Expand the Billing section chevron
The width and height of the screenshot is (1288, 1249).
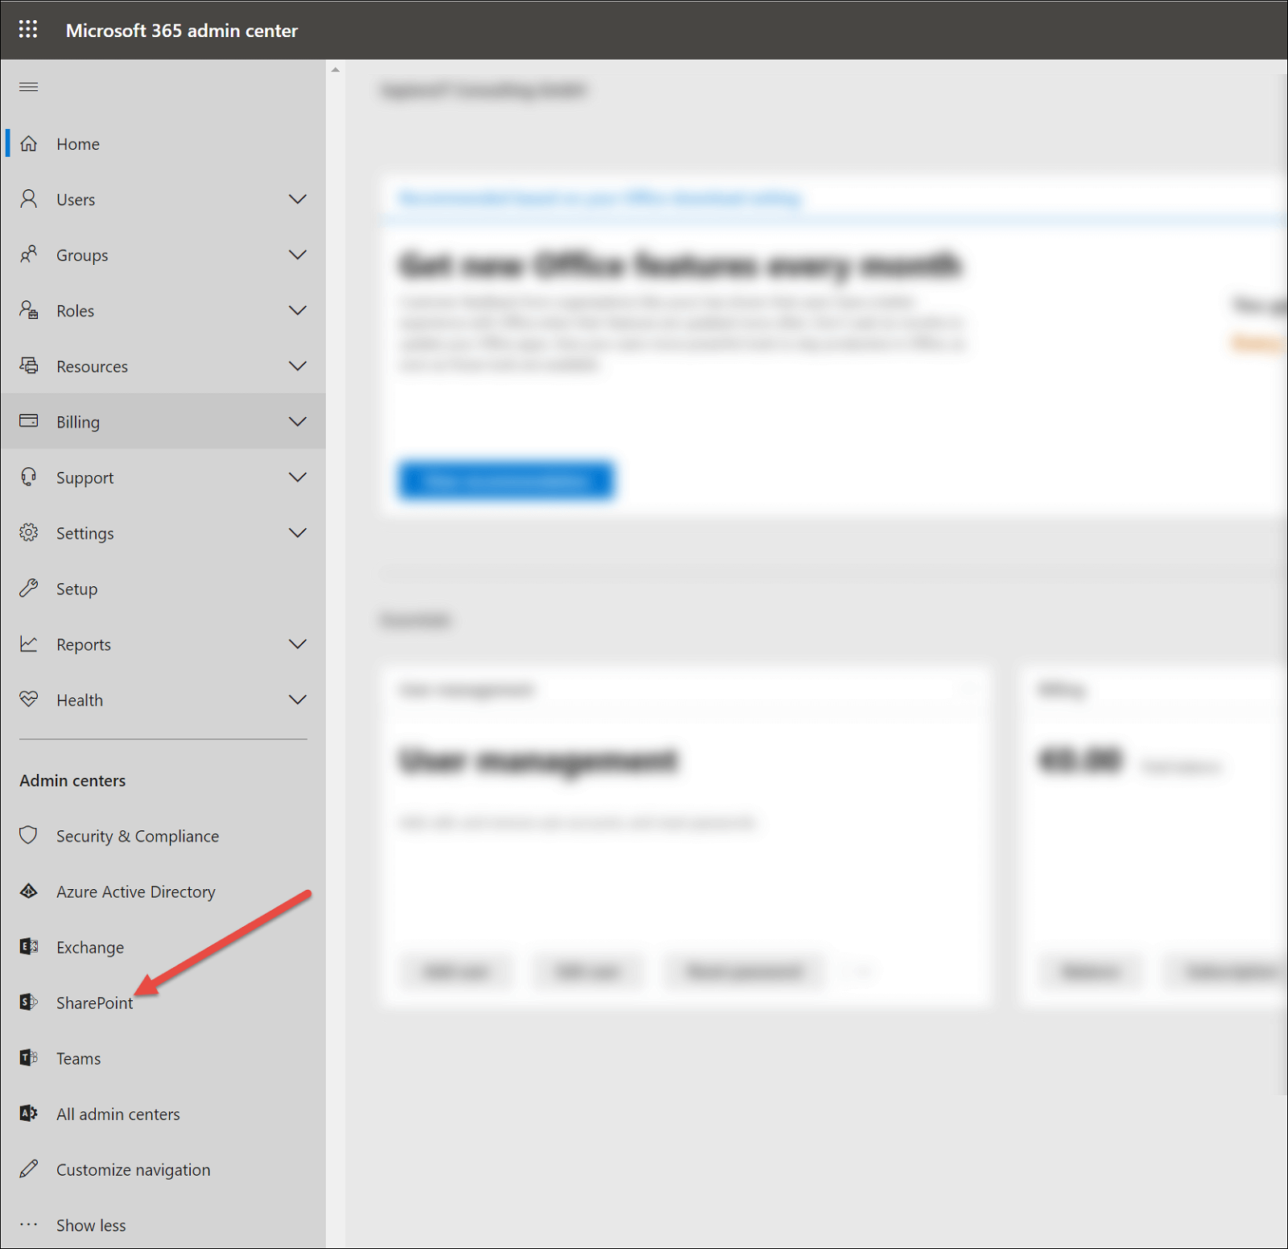pyautogui.click(x=297, y=421)
